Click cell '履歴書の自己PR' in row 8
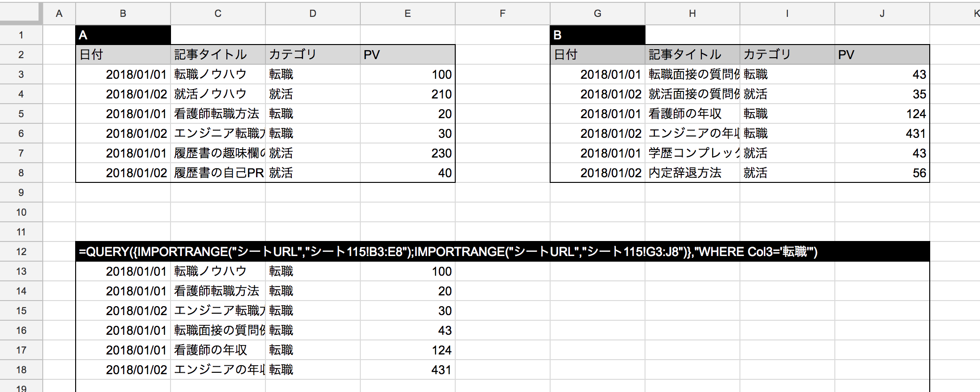 [x=218, y=173]
